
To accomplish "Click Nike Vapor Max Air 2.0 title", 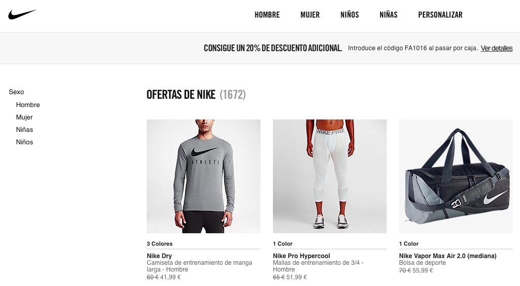I will pyautogui.click(x=448, y=256).
